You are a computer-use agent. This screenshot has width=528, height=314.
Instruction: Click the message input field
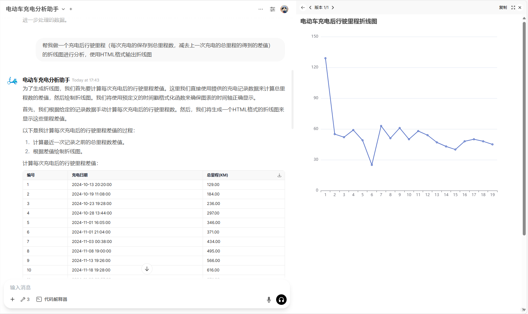(x=131, y=287)
